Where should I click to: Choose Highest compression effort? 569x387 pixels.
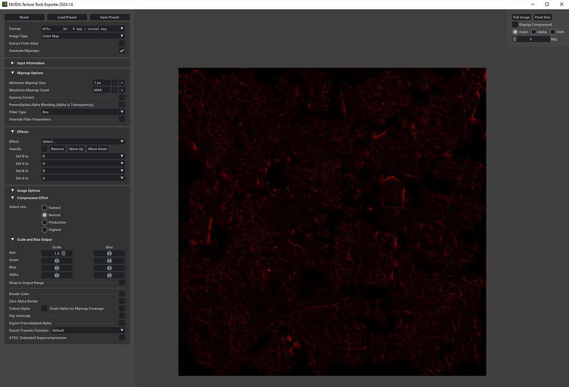44,229
